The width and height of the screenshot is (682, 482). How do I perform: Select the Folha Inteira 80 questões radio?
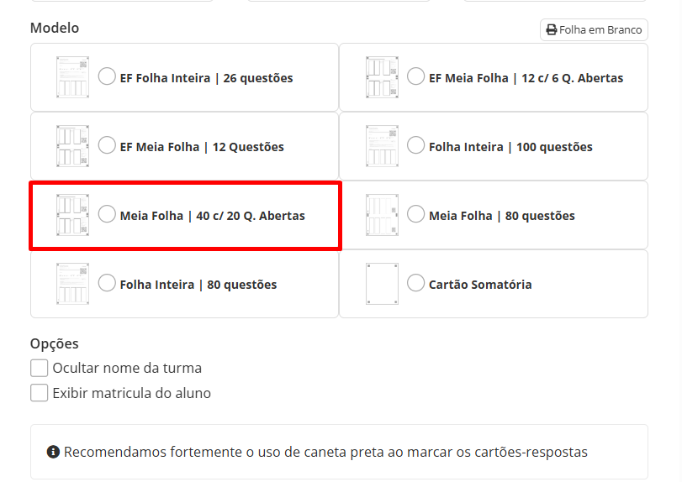tap(107, 283)
